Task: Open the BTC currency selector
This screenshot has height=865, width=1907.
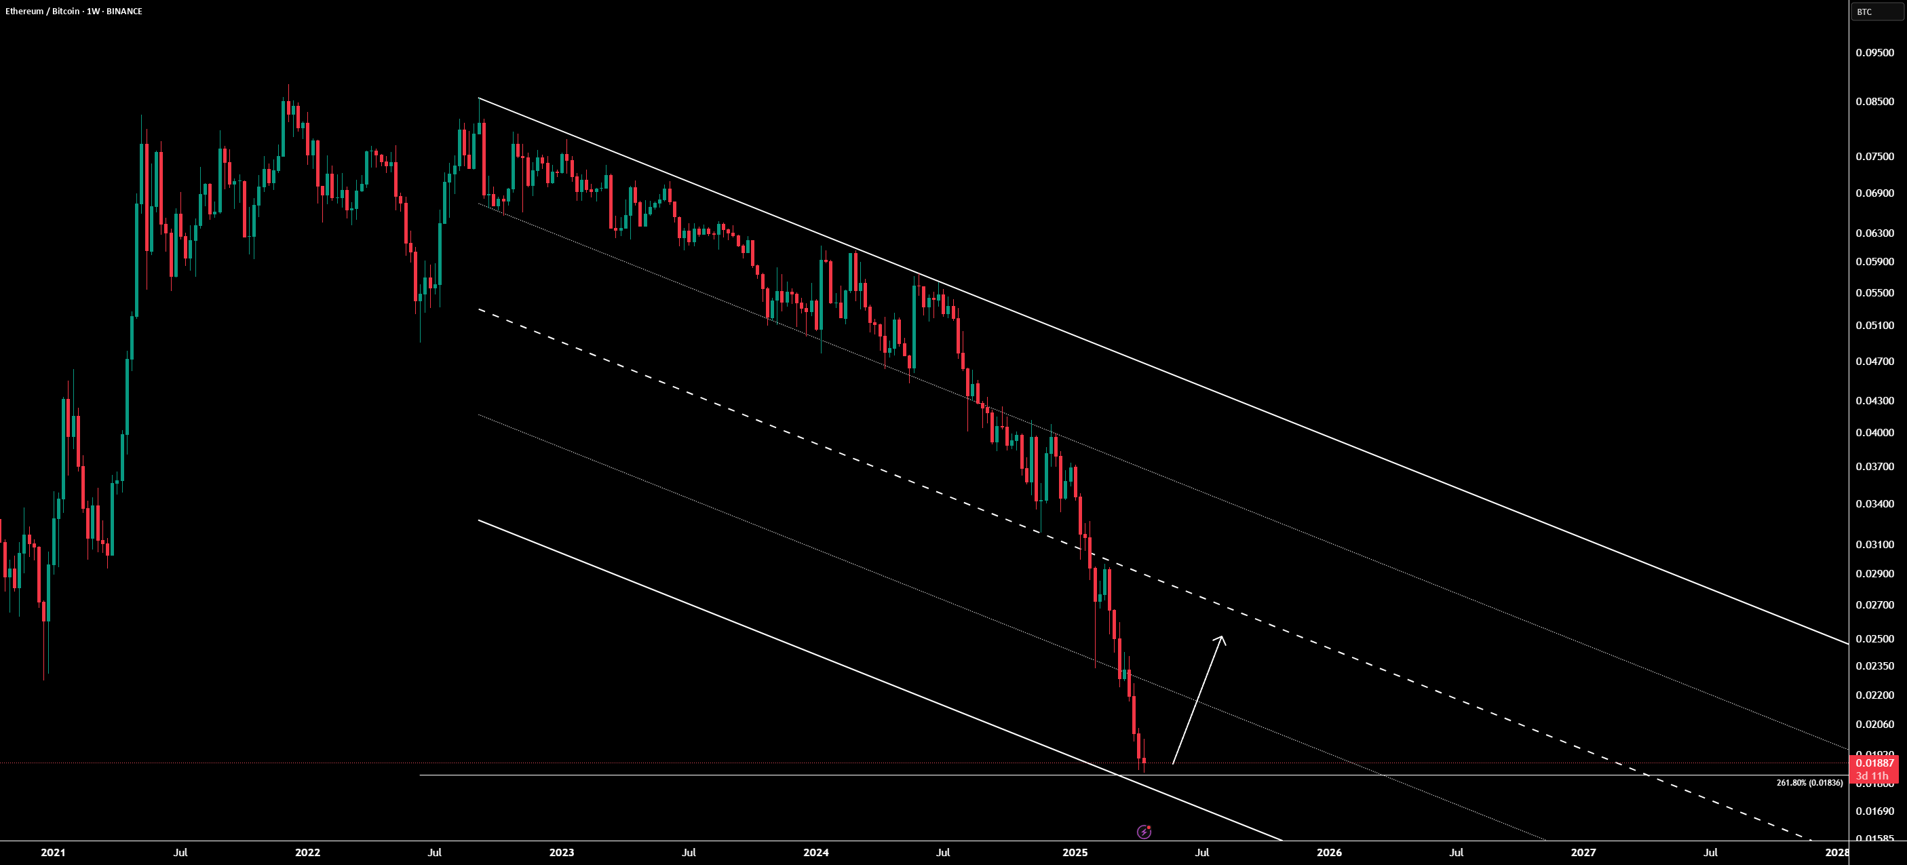Action: coord(1876,12)
